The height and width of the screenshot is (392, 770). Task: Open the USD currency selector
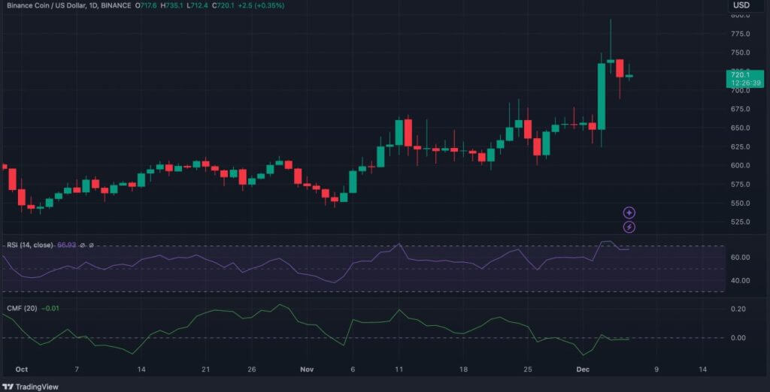741,5
